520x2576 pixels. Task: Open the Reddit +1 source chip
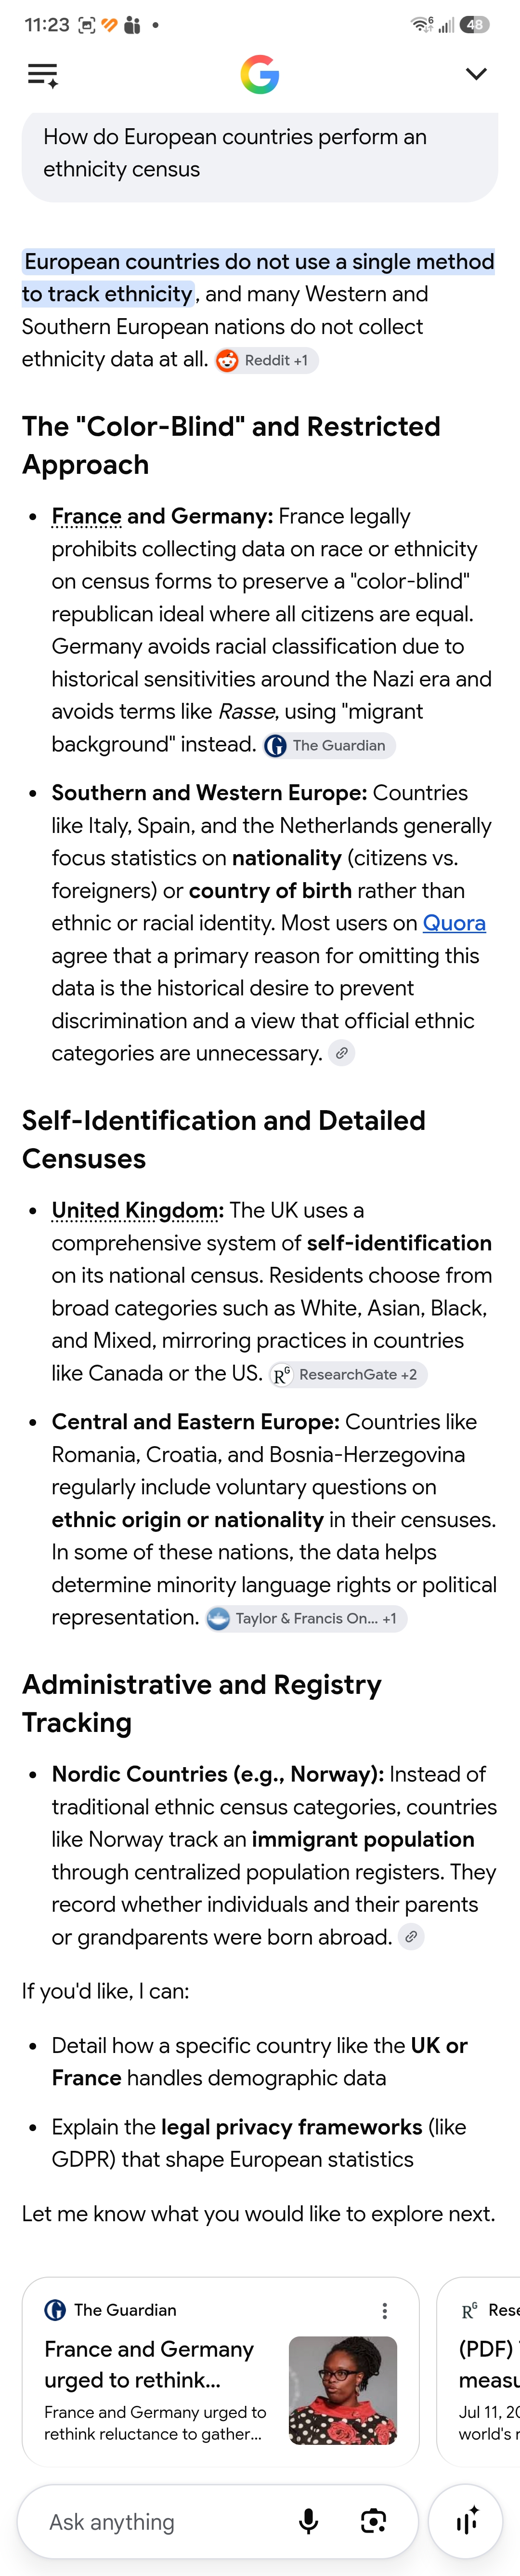[x=266, y=361]
